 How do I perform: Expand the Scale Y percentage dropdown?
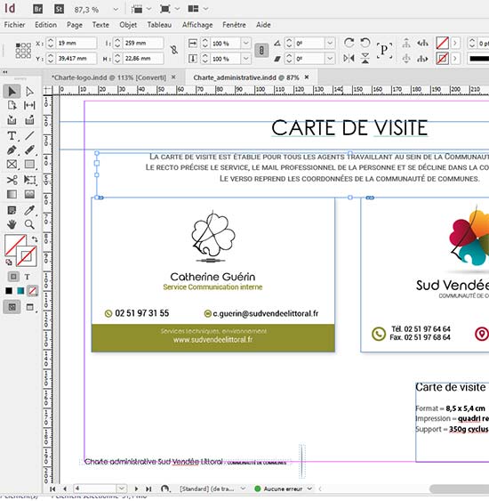245,59
